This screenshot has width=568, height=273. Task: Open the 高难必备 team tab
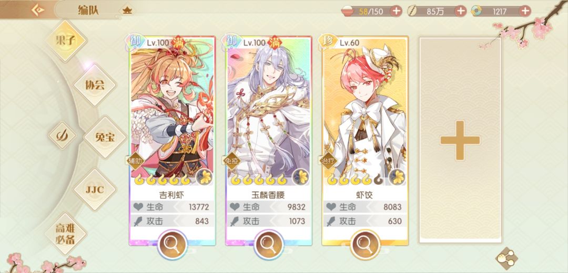pos(66,234)
